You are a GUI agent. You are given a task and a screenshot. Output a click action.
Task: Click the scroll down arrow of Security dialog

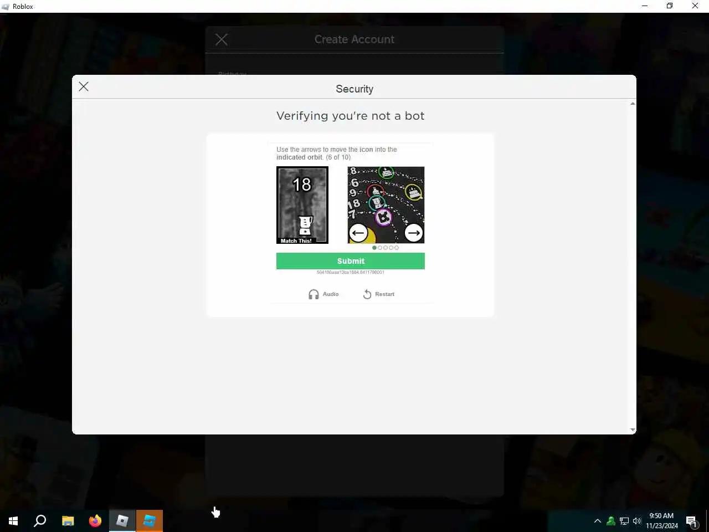click(x=633, y=430)
